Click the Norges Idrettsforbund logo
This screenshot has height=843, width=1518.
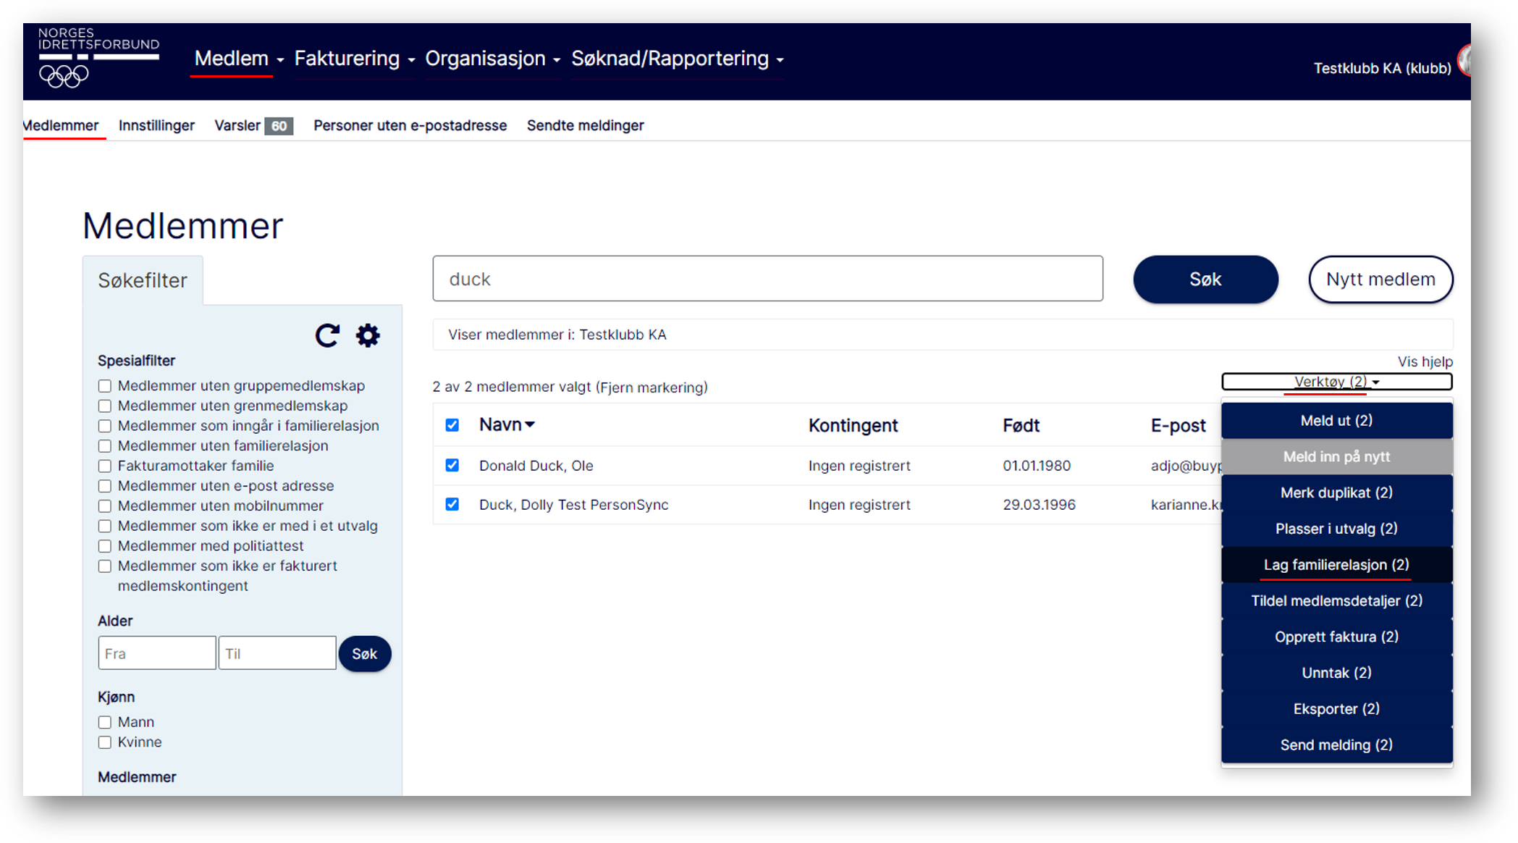[x=98, y=58]
